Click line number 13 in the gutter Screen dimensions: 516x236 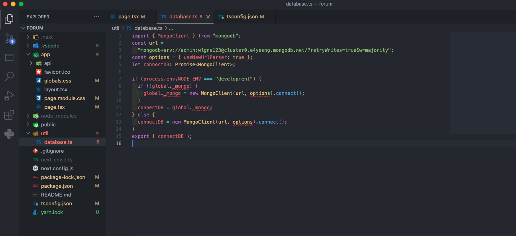tap(119, 122)
